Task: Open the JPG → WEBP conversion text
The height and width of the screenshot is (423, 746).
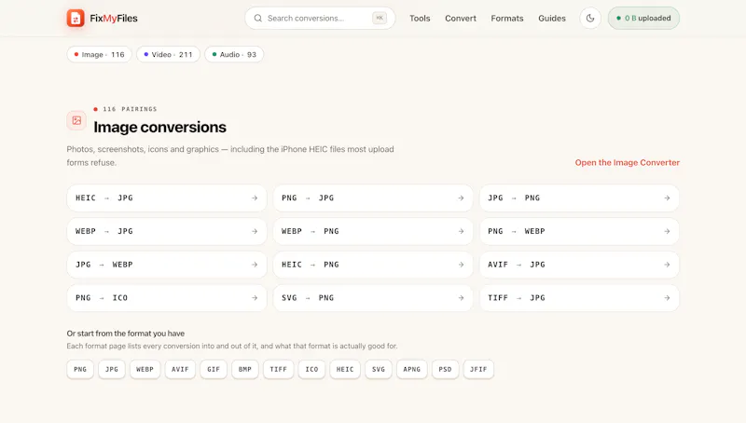Action: tap(104, 265)
